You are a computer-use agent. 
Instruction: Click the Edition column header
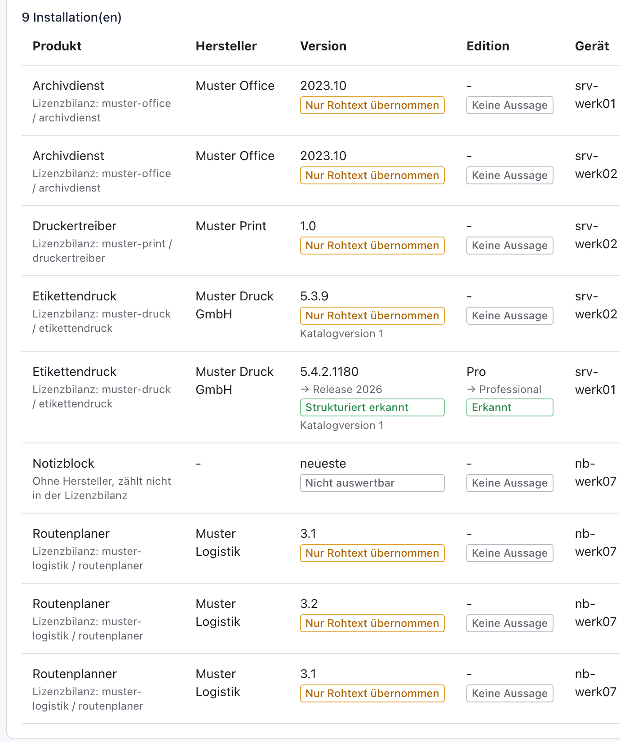[488, 46]
